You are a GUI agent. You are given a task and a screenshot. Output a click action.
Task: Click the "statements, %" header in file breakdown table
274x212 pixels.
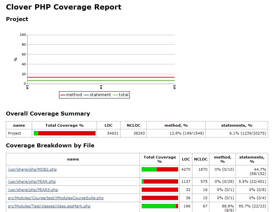tap(252, 159)
